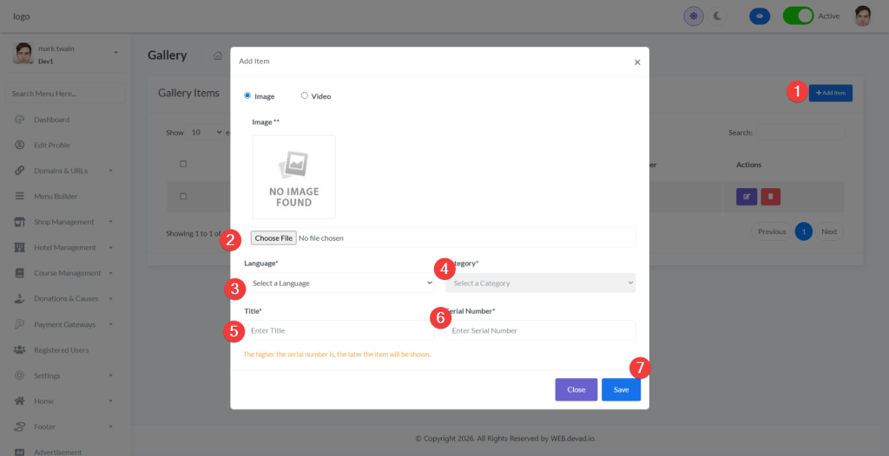Close the Add Item dialog with X
Screen dimensions: 889x456
(637, 62)
